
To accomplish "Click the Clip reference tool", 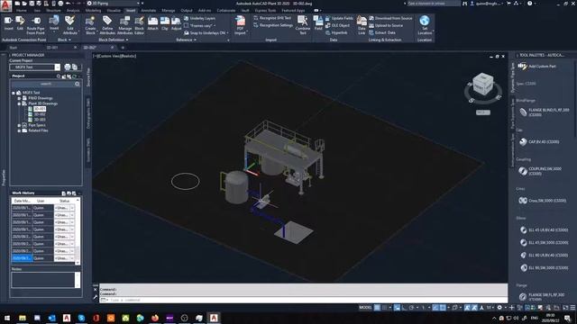I will click(x=165, y=24).
